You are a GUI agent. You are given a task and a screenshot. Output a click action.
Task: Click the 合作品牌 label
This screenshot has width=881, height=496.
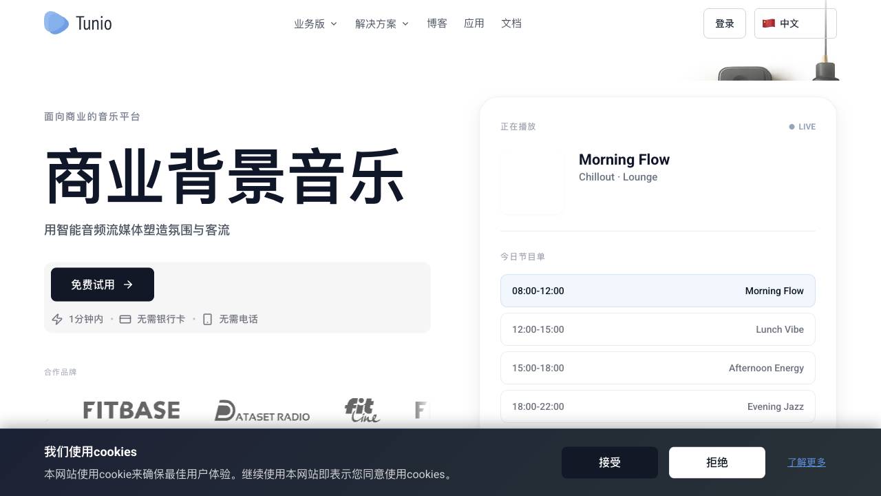61,372
